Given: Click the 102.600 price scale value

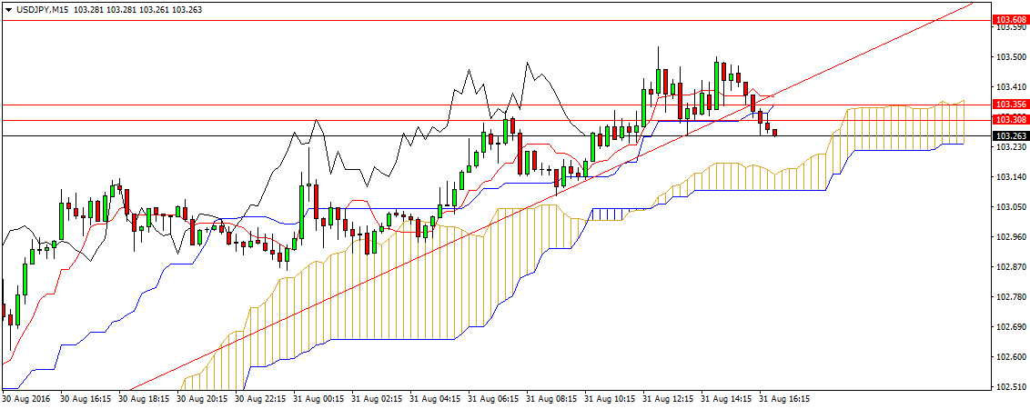Looking at the screenshot, I should (1011, 357).
